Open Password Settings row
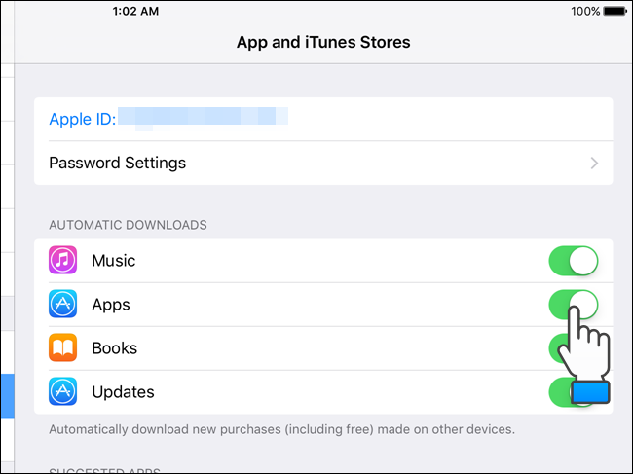 [323, 163]
